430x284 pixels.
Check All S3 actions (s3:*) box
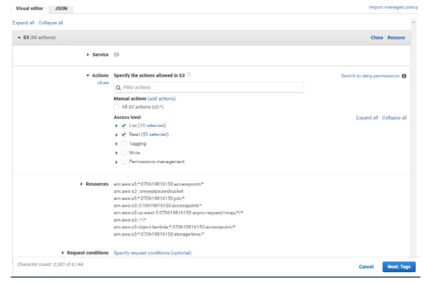click(x=116, y=107)
